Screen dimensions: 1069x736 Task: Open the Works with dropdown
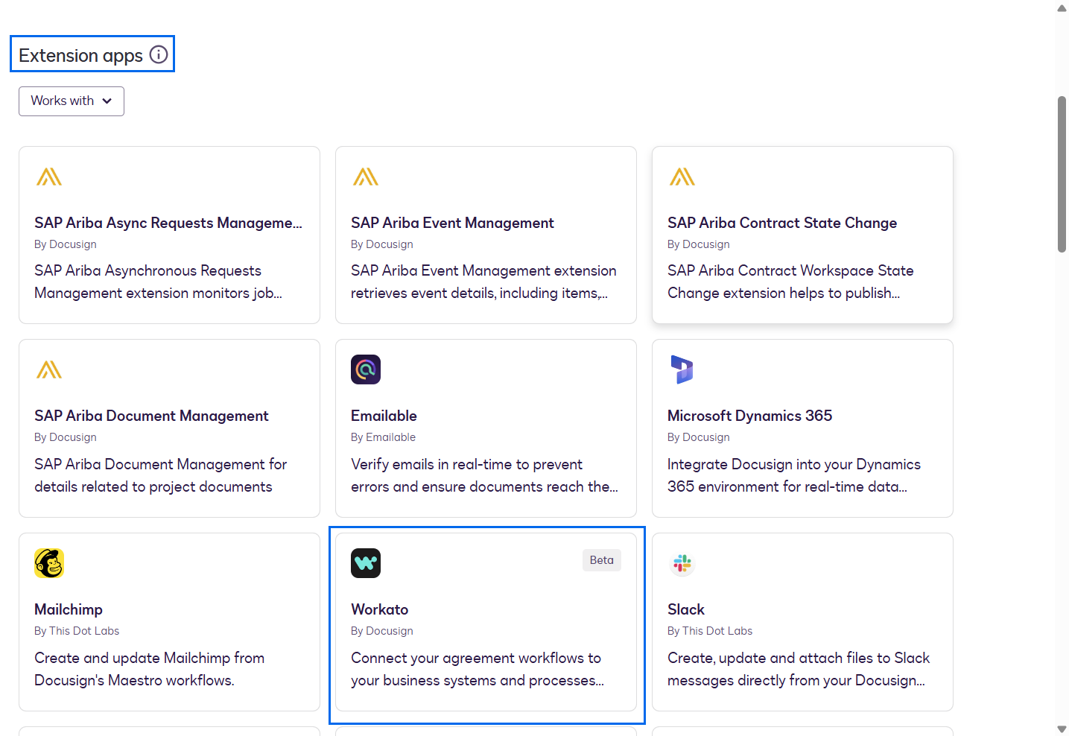72,101
